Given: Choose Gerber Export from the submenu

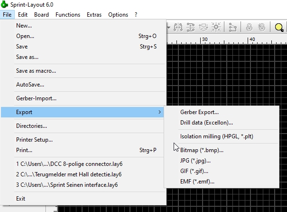Looking at the screenshot, I should 199,112.
